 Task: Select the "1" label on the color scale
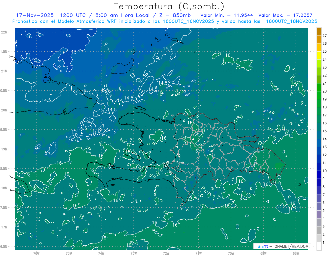(324, 243)
